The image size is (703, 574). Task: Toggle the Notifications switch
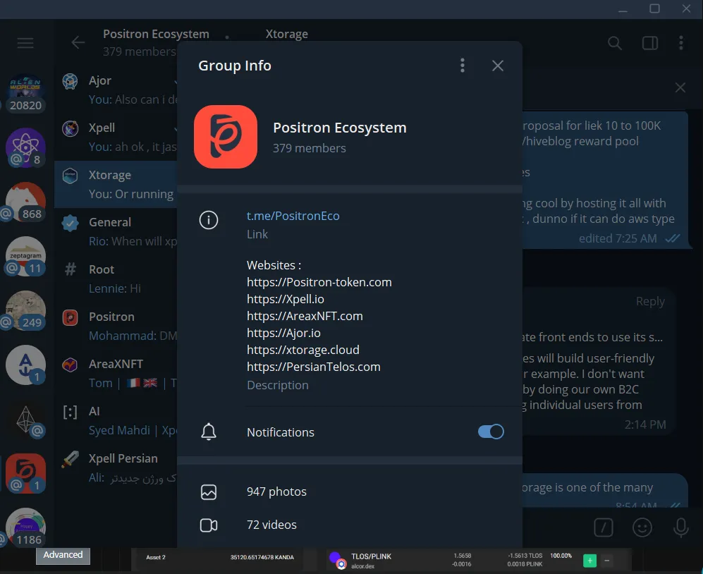491,432
